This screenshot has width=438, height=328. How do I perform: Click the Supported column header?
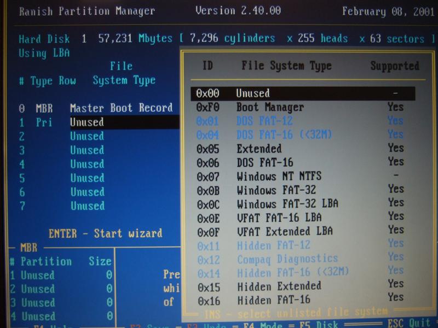point(395,66)
